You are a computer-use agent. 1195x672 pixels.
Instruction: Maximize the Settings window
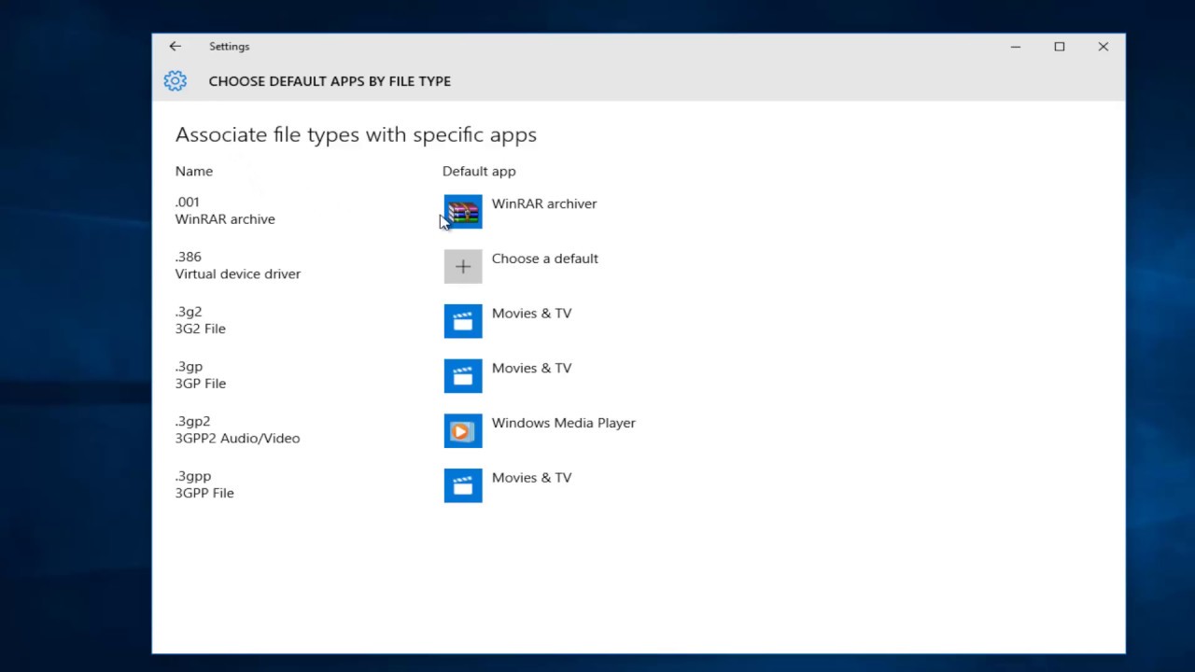tap(1059, 47)
